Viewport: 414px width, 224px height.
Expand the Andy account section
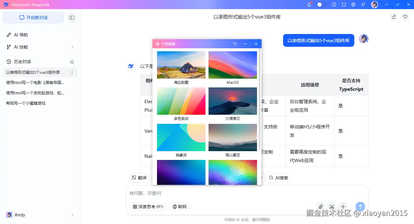[72, 215]
